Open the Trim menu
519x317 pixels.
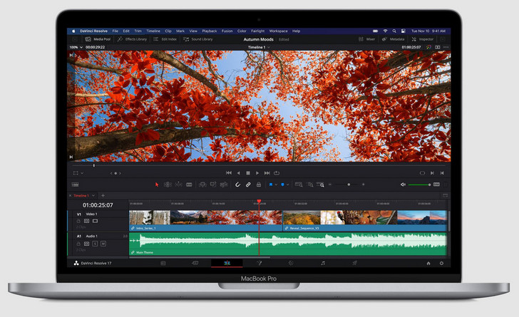point(138,31)
